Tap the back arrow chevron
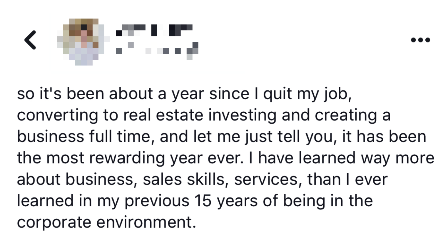 click(x=30, y=40)
